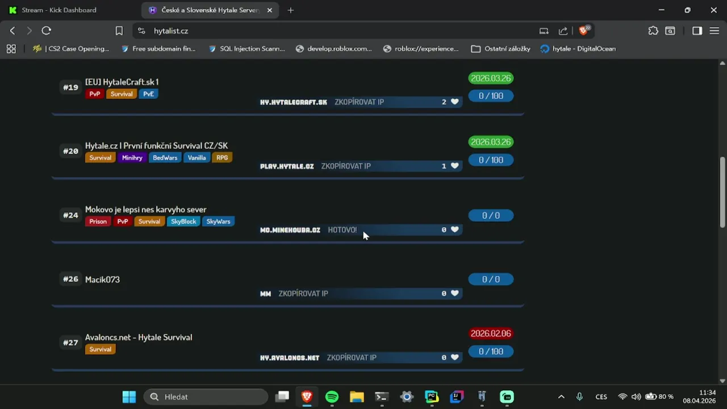Click the microphone tray icon
The image size is (727, 409).
point(579,397)
